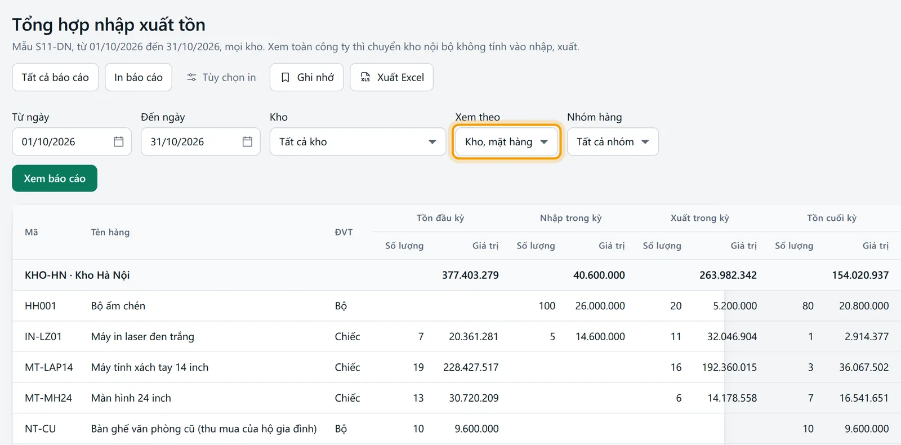Select the KHO-HN · Kho Hà Nội group row
This screenshot has height=445, width=901.
pyautogui.click(x=457, y=275)
